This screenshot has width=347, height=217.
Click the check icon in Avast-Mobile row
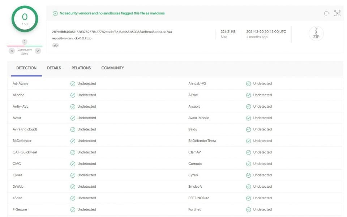coord(249,118)
